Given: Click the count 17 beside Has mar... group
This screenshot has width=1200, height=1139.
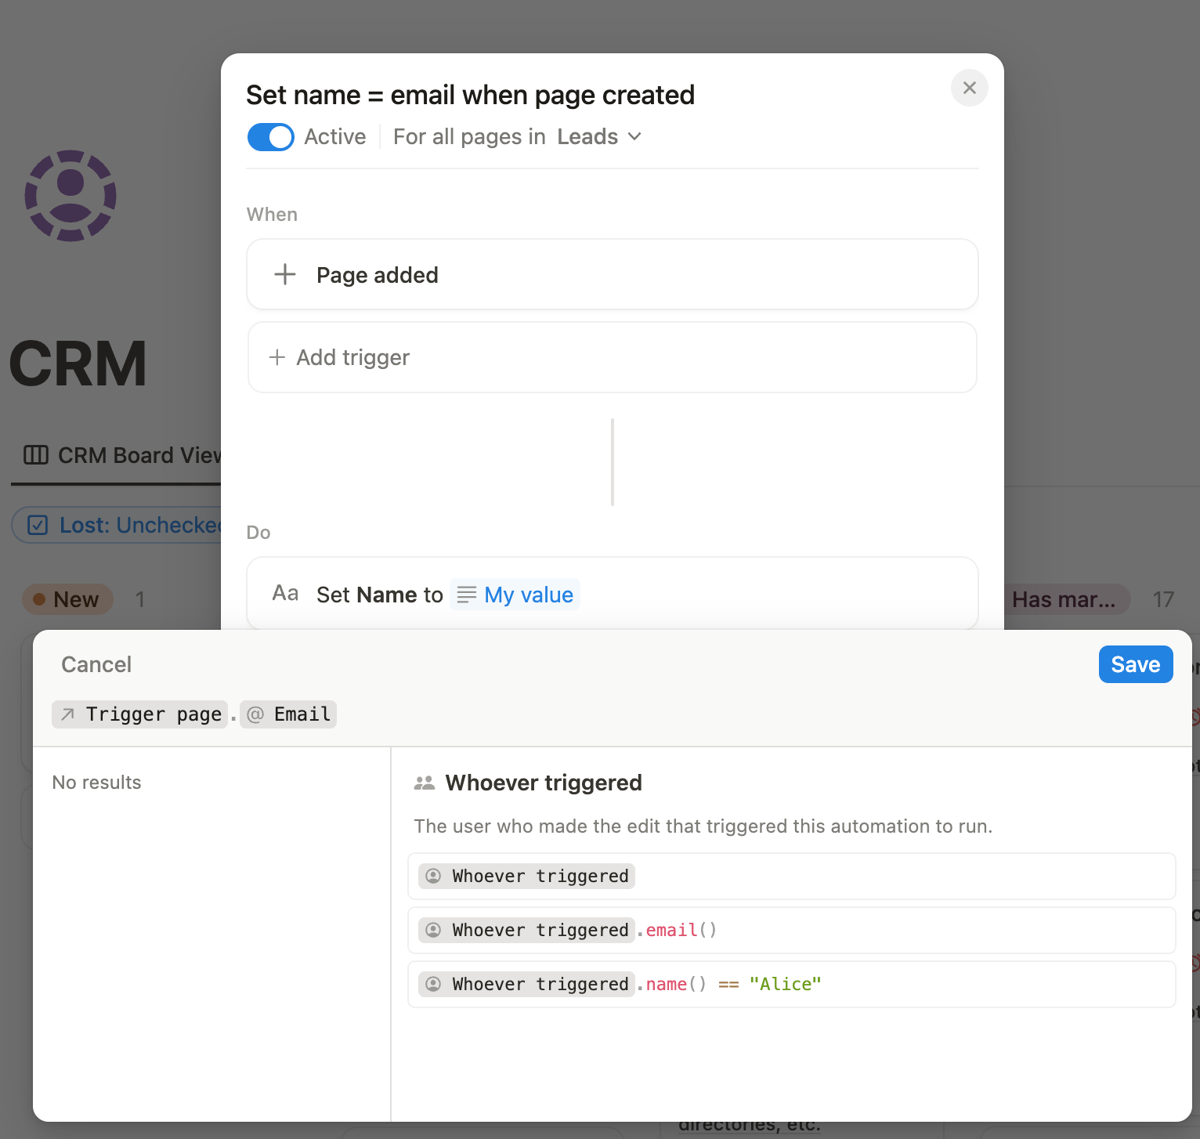Looking at the screenshot, I should [1163, 599].
